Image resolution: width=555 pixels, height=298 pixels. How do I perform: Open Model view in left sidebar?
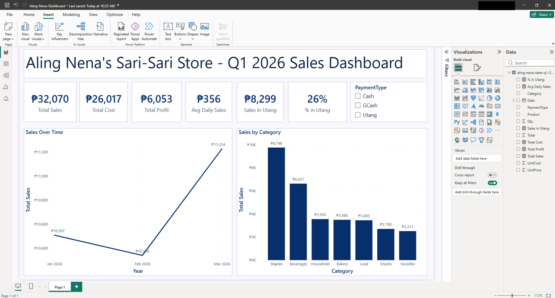[x=6, y=75]
